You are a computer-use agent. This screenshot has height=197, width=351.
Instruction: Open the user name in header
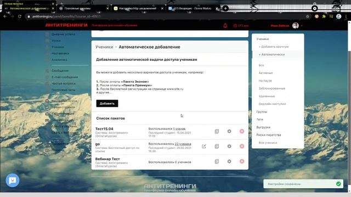(280, 26)
